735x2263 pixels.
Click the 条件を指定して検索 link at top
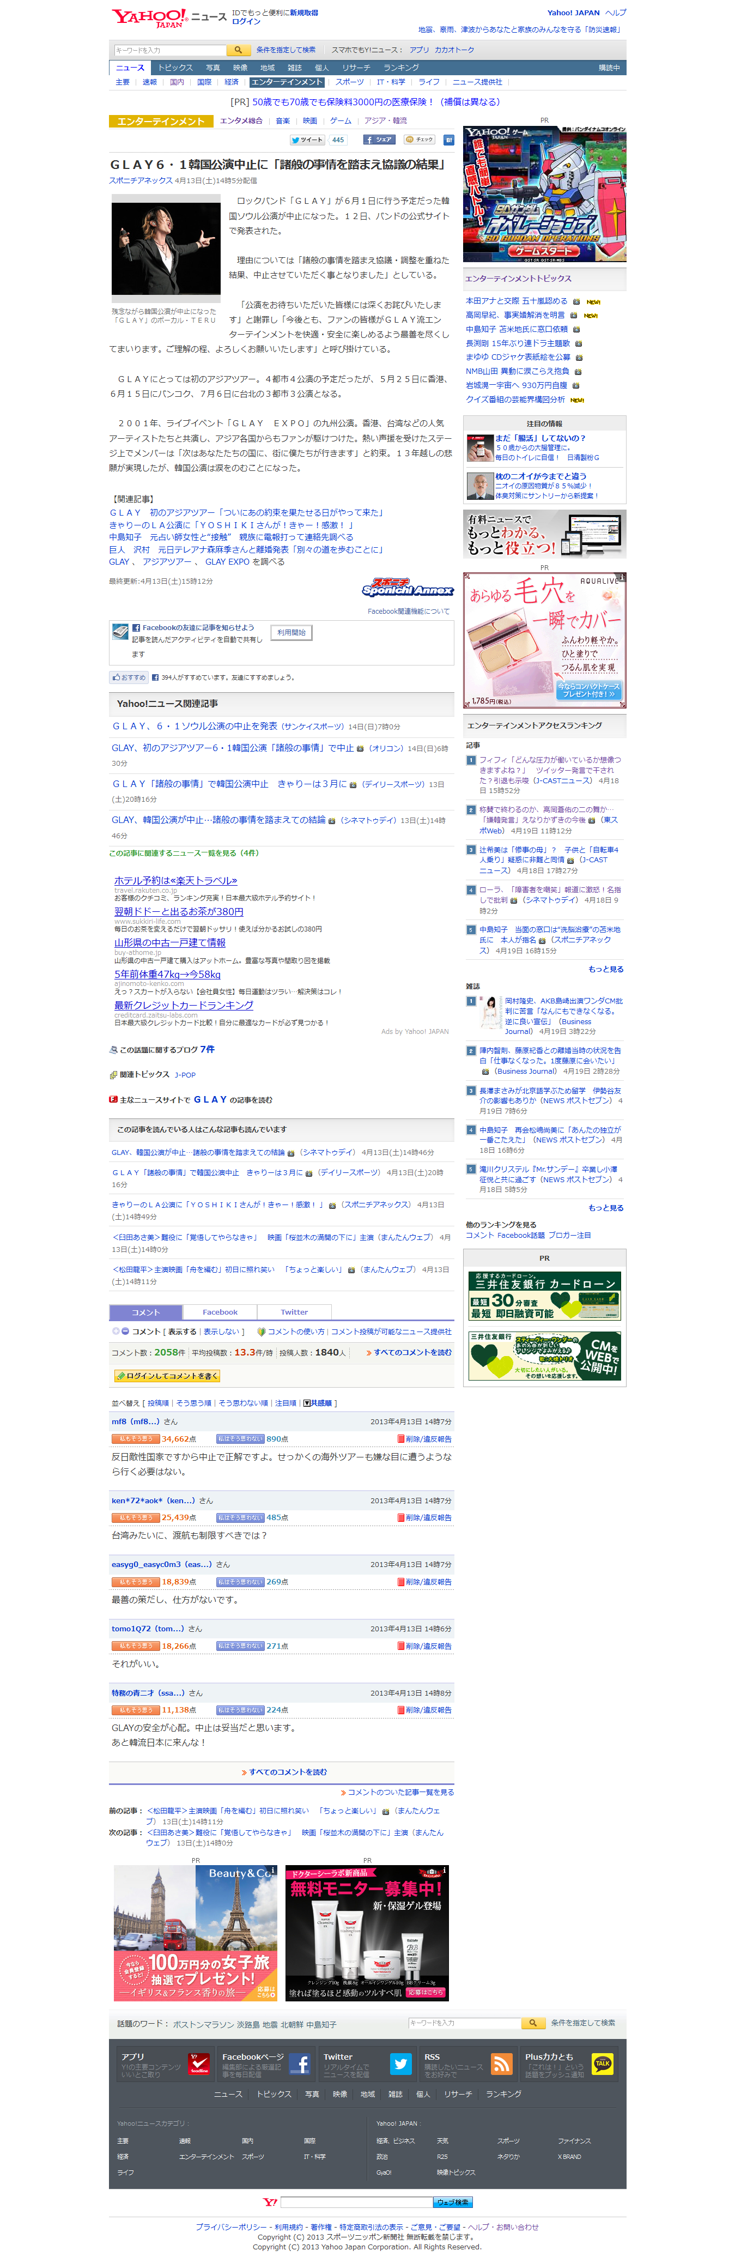(x=286, y=50)
